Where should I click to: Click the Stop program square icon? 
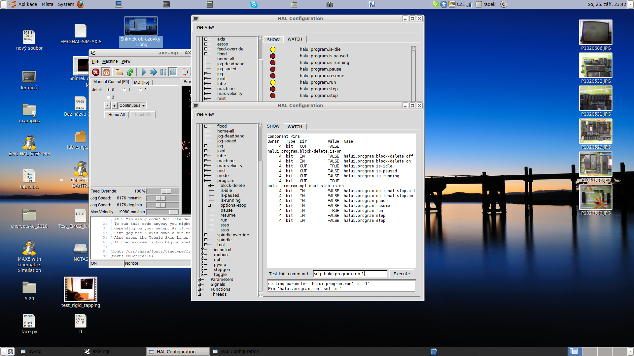tap(173, 72)
